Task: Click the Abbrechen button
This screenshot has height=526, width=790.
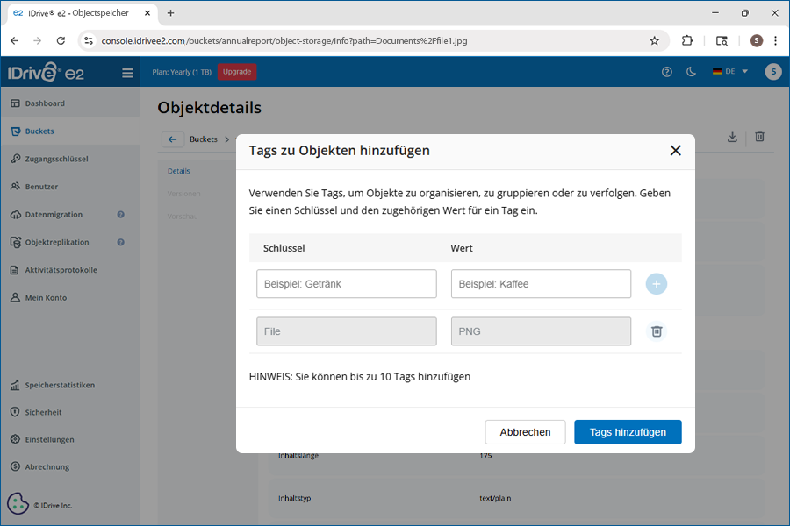Action: [525, 432]
